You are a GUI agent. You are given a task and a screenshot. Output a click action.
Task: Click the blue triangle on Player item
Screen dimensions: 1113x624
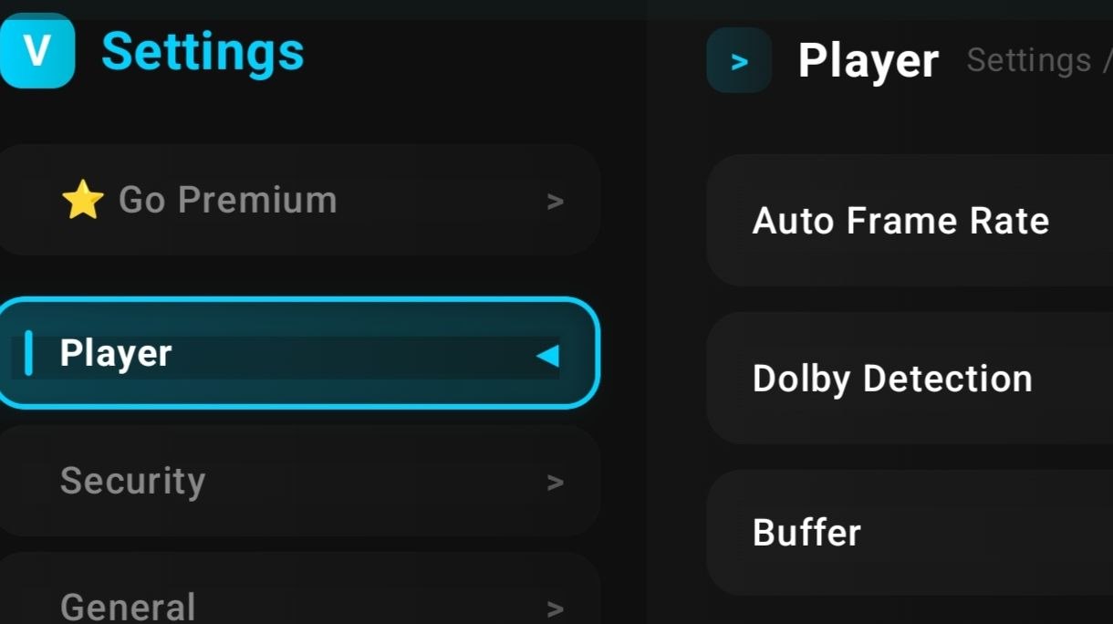[x=547, y=355]
